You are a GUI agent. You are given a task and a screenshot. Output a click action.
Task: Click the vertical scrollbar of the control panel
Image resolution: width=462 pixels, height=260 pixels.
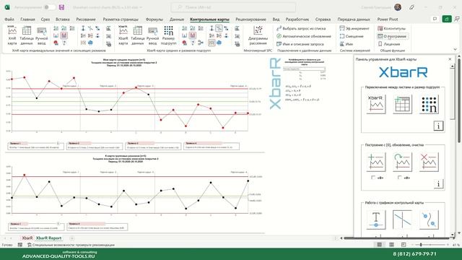[x=453, y=95]
